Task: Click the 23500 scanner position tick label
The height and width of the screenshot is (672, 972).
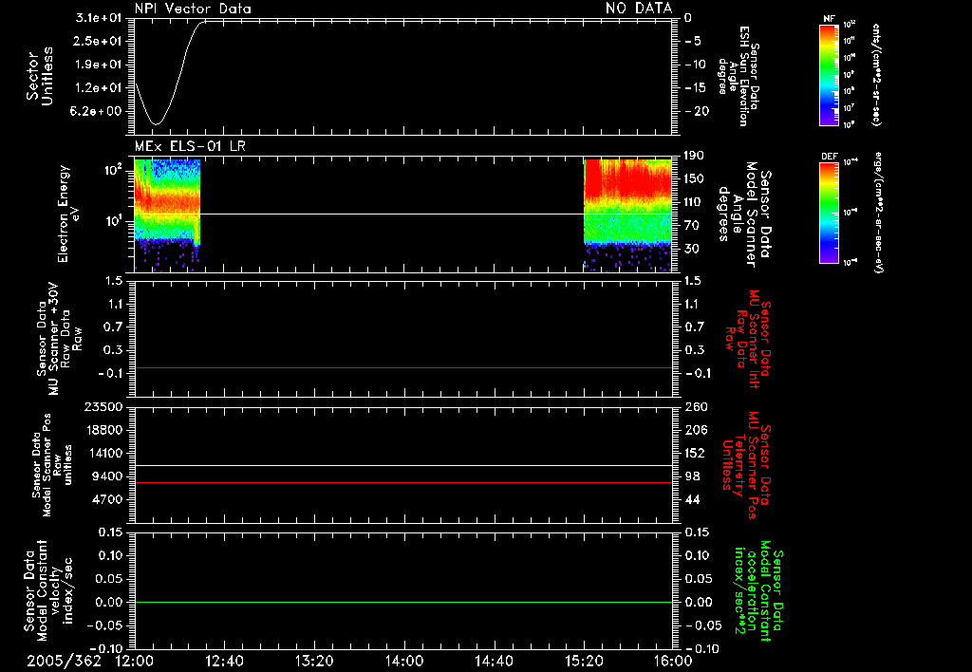Action: pos(103,406)
